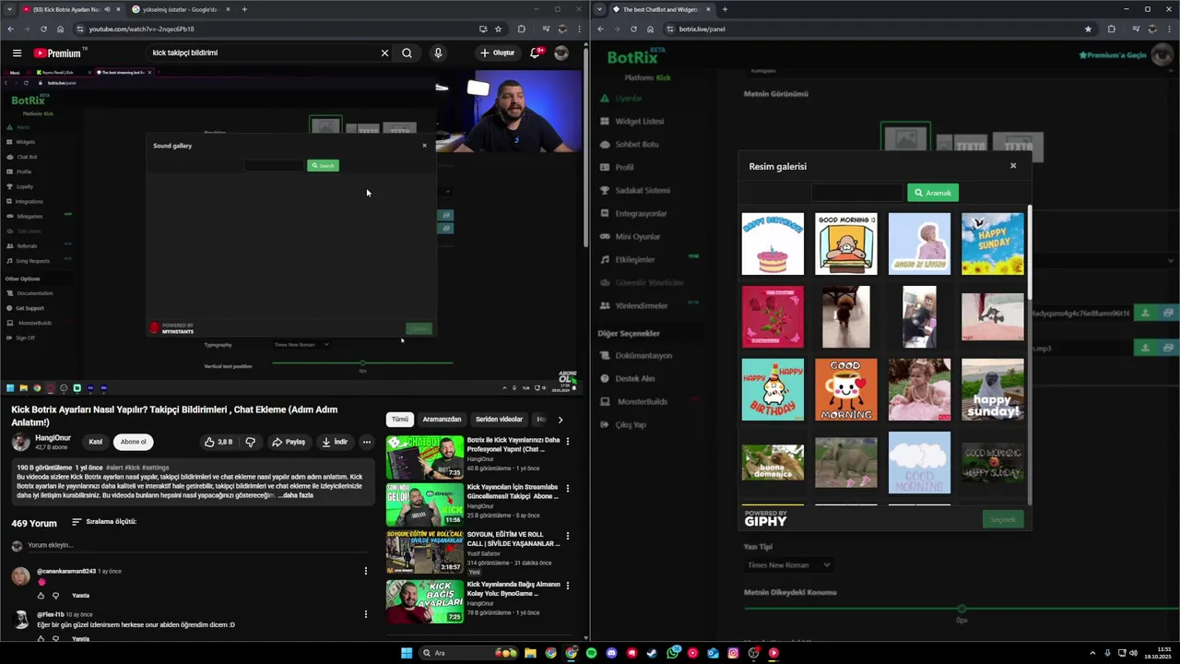Open tab search dropdown in YouTube browser window
This screenshot has width=1180, height=664.
[x=10, y=9]
